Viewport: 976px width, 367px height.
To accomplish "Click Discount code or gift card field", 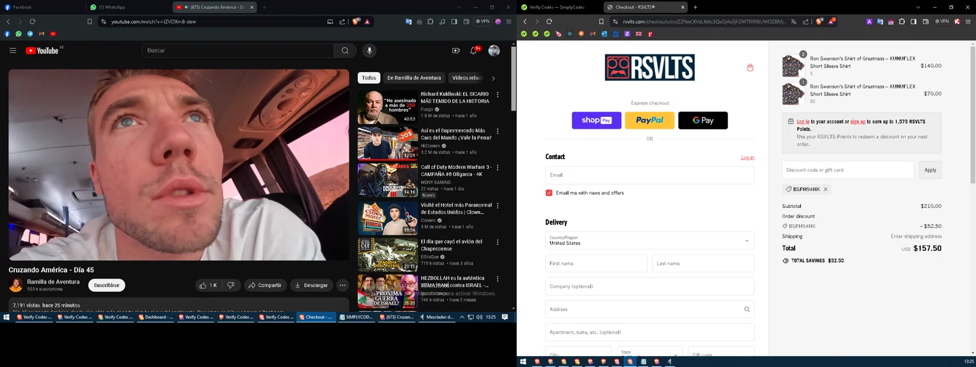I will point(848,170).
